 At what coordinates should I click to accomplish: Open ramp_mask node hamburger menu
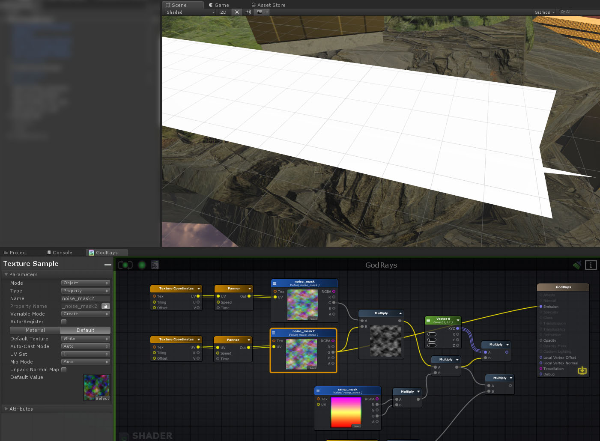pyautogui.click(x=318, y=390)
